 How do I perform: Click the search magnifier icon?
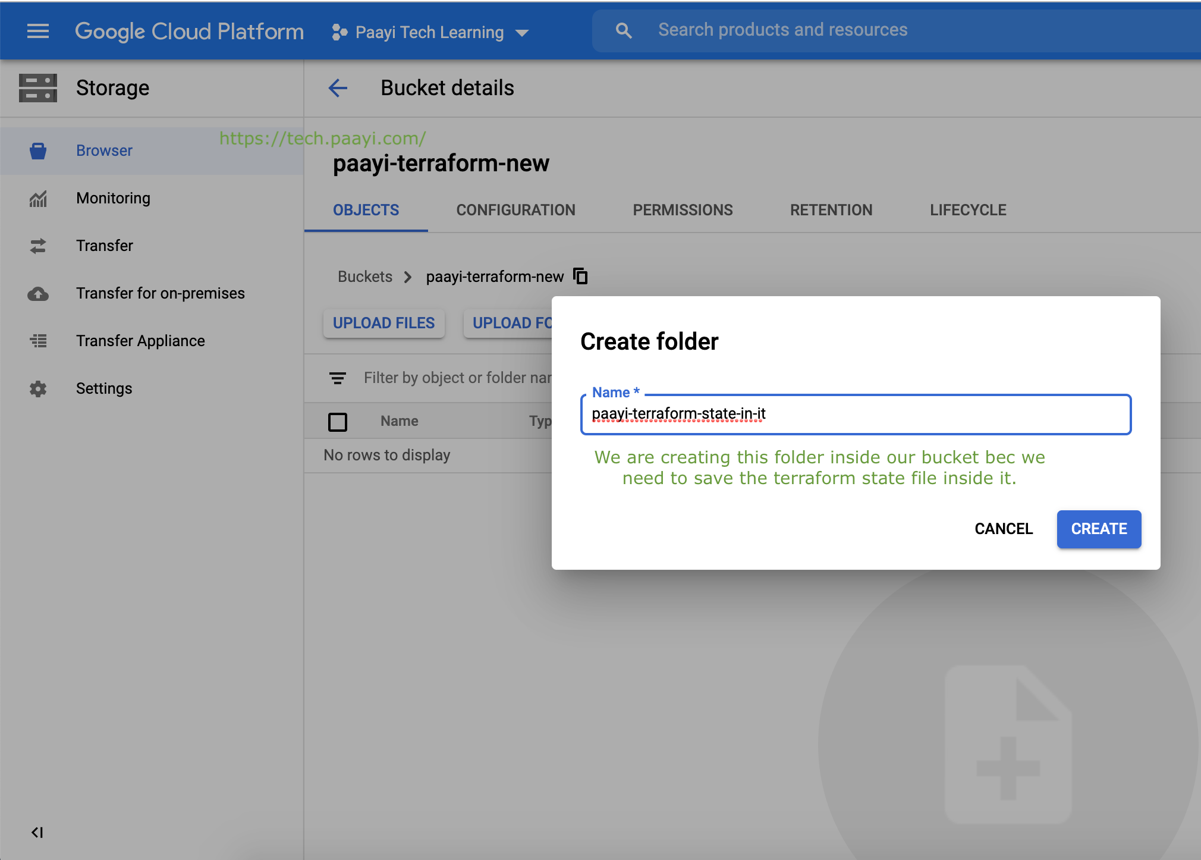click(623, 30)
